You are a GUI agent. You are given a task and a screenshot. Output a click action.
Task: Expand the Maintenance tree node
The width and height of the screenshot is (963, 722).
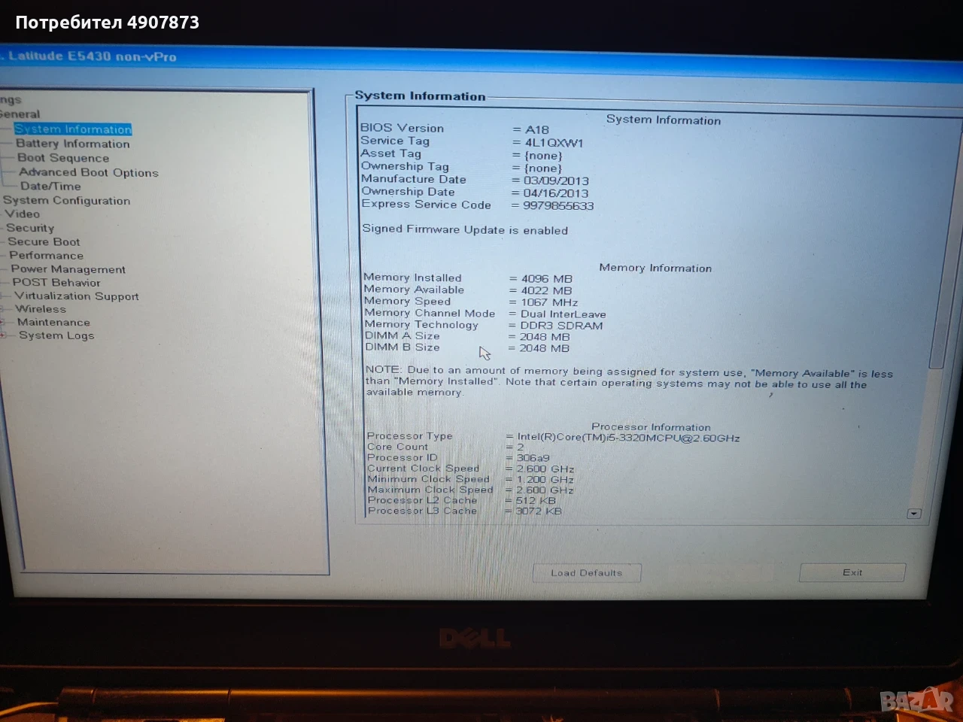pos(3,322)
